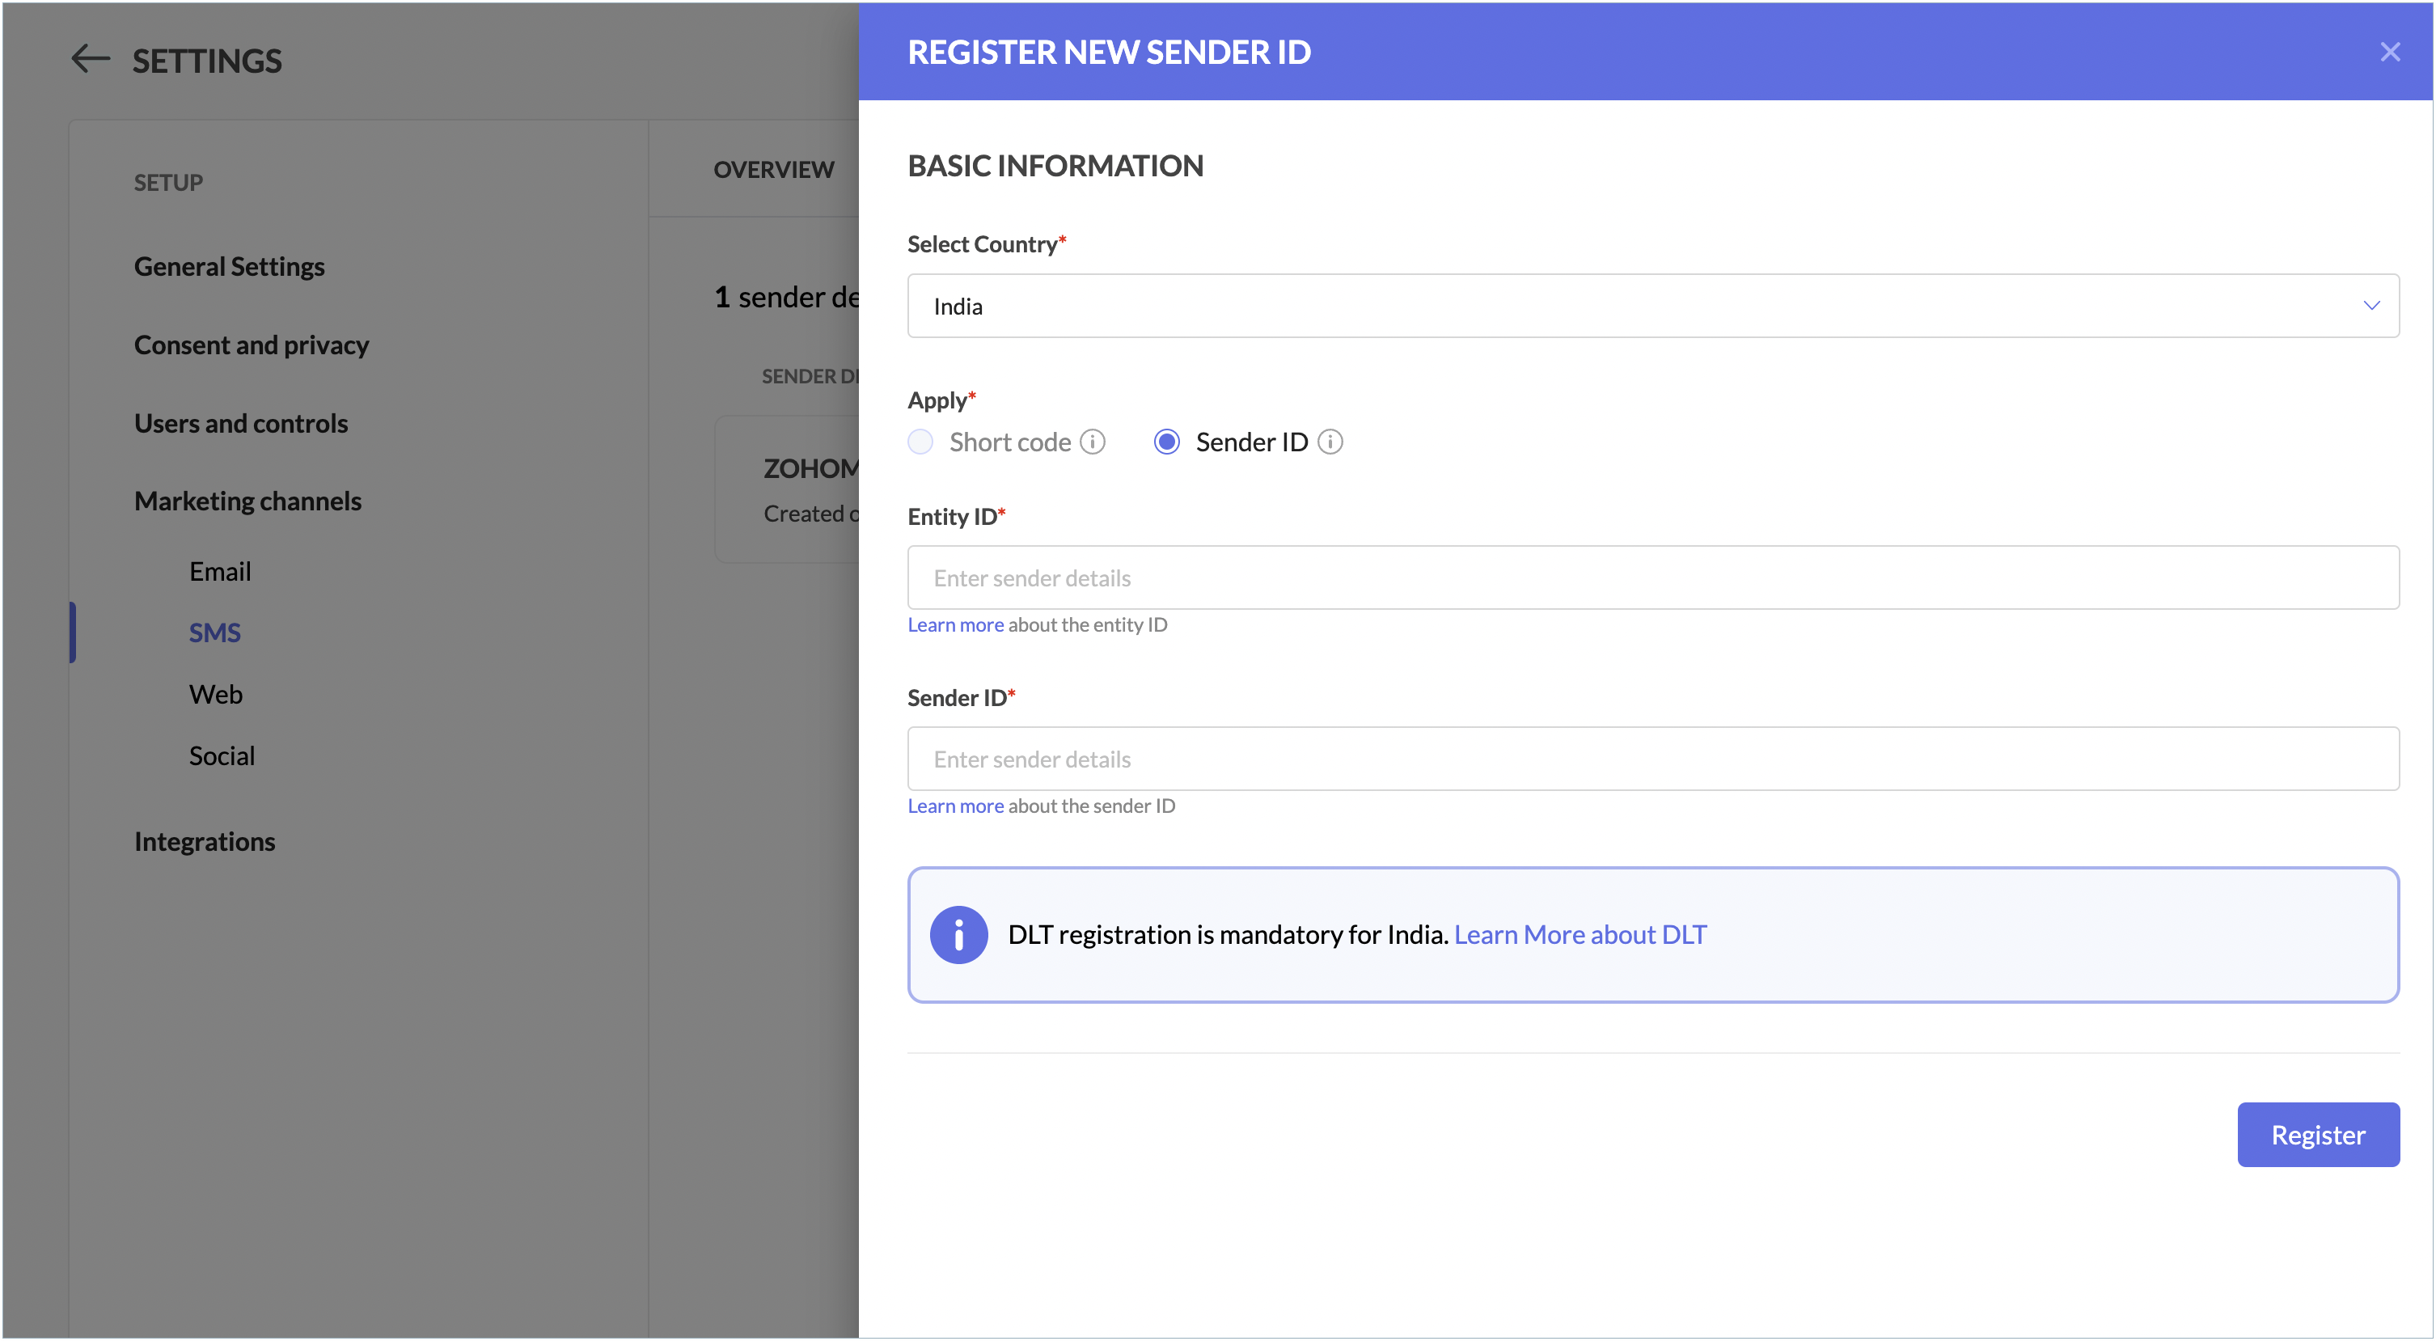Open Integrations in the sidebar

[x=205, y=842]
